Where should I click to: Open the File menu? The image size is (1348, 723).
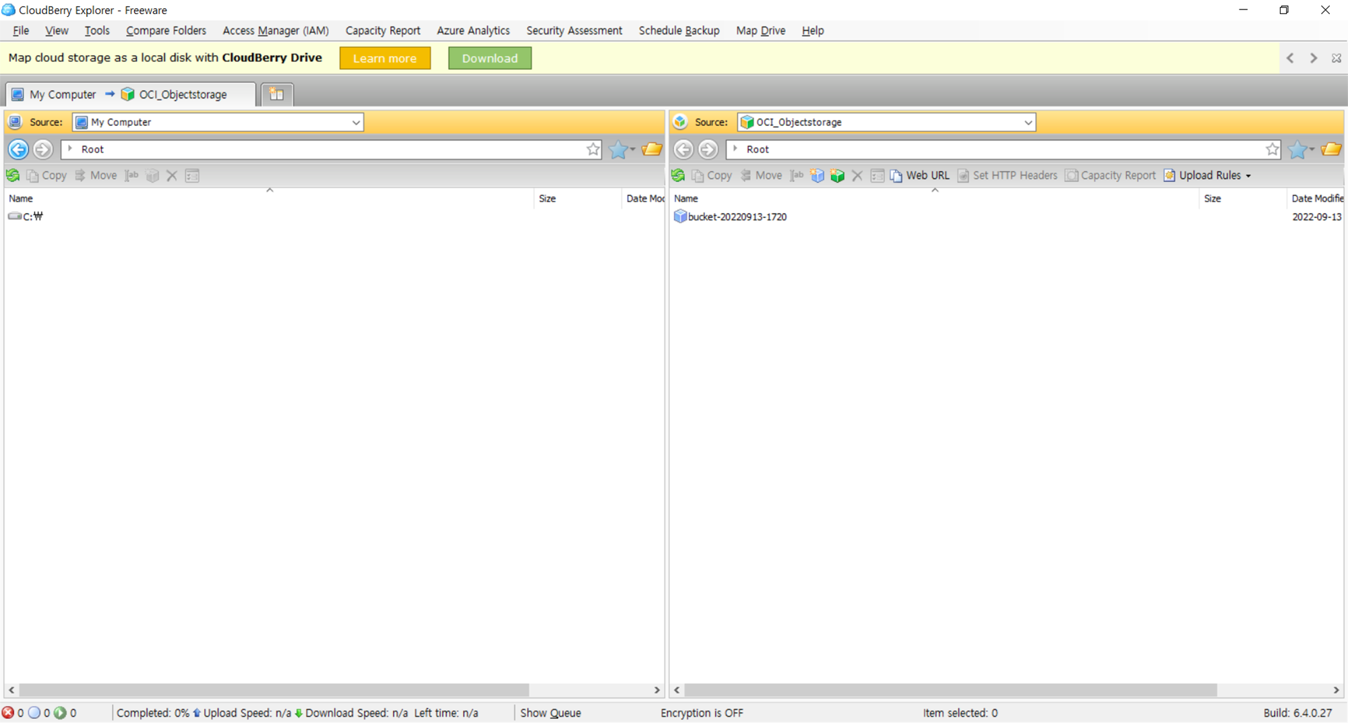click(x=21, y=30)
